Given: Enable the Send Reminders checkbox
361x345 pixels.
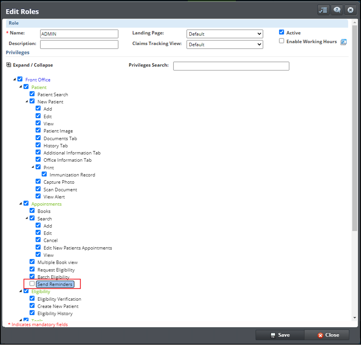Looking at the screenshot, I should point(32,284).
